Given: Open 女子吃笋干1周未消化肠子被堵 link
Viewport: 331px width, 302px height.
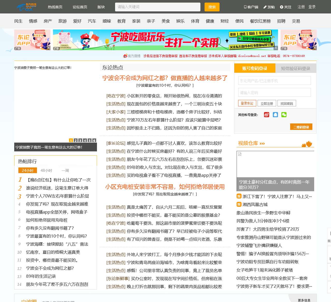Looking at the screenshot, I should pyautogui.click(x=265, y=270).
